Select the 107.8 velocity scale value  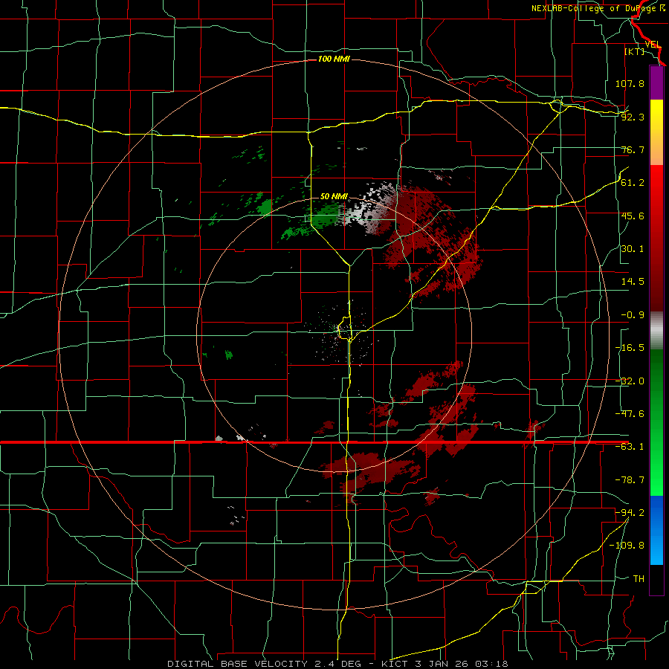630,83
